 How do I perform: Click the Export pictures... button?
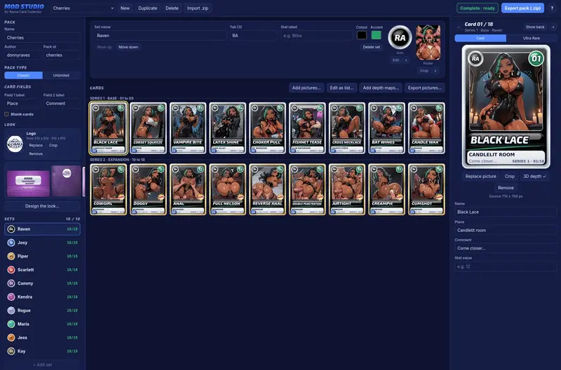(425, 88)
